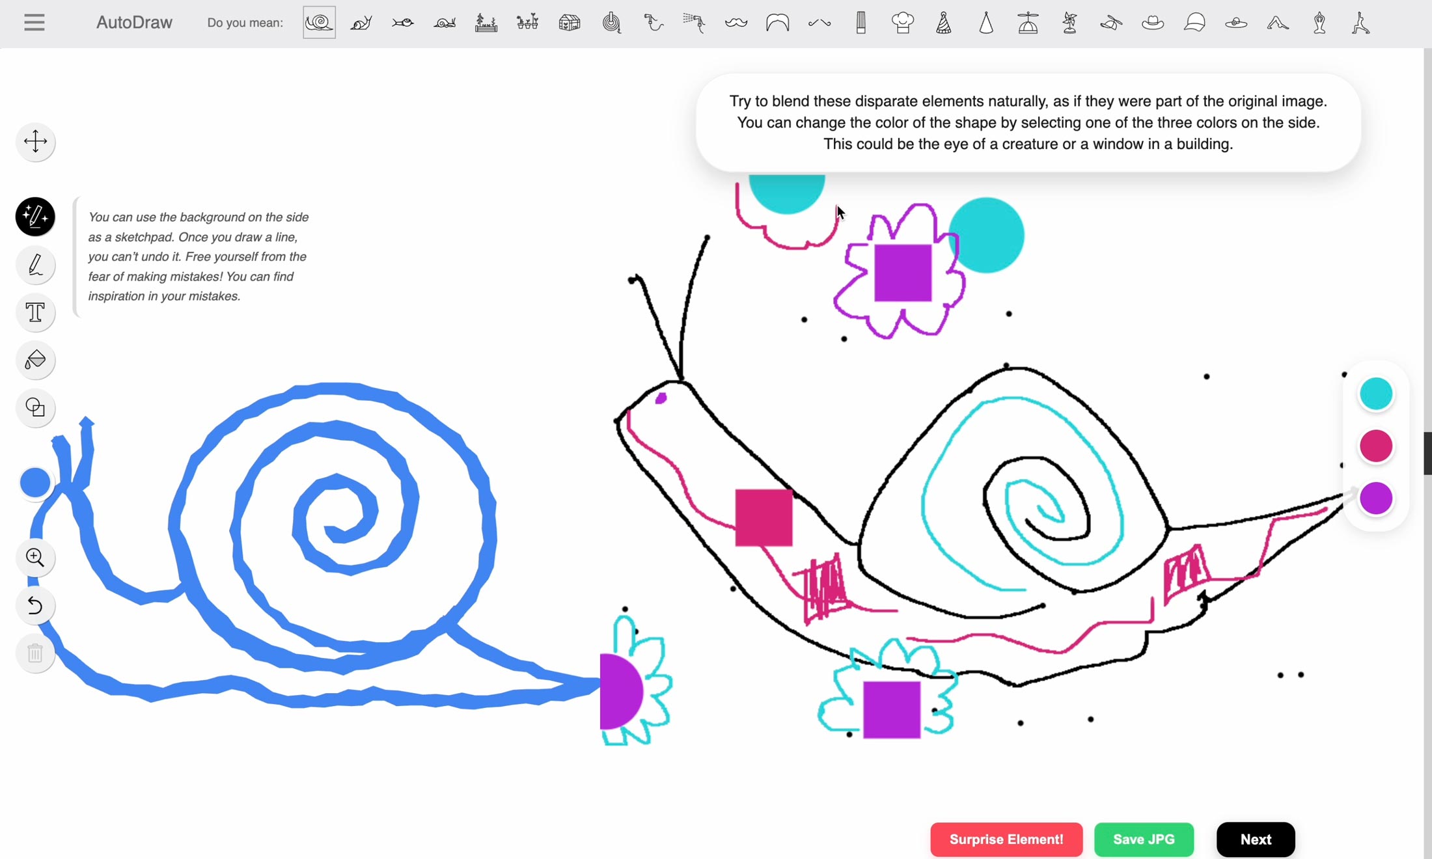
Task: Choose the downward dog yoga pose suggestion
Action: pos(1278,23)
